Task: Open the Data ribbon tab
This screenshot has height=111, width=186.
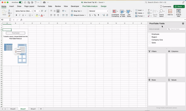Action: (50, 6)
